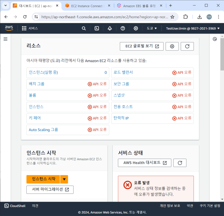View site information icon in the address bar
224x216 pixels.
36,17
